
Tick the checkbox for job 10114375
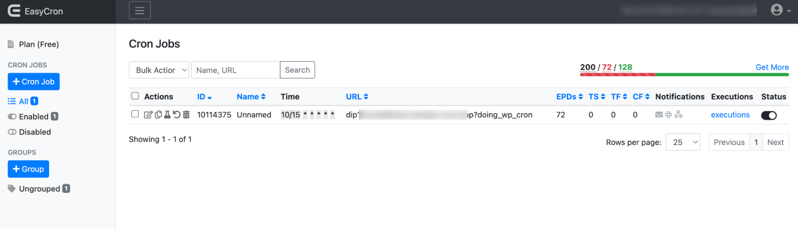[135, 114]
